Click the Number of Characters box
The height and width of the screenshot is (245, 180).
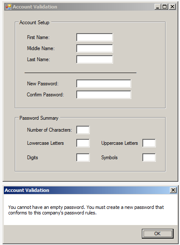pyautogui.click(x=83, y=130)
